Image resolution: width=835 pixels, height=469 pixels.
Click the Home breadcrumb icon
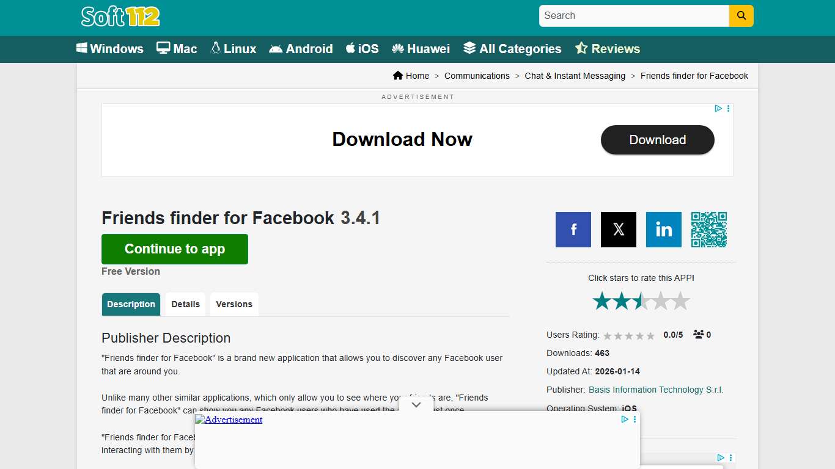click(398, 75)
